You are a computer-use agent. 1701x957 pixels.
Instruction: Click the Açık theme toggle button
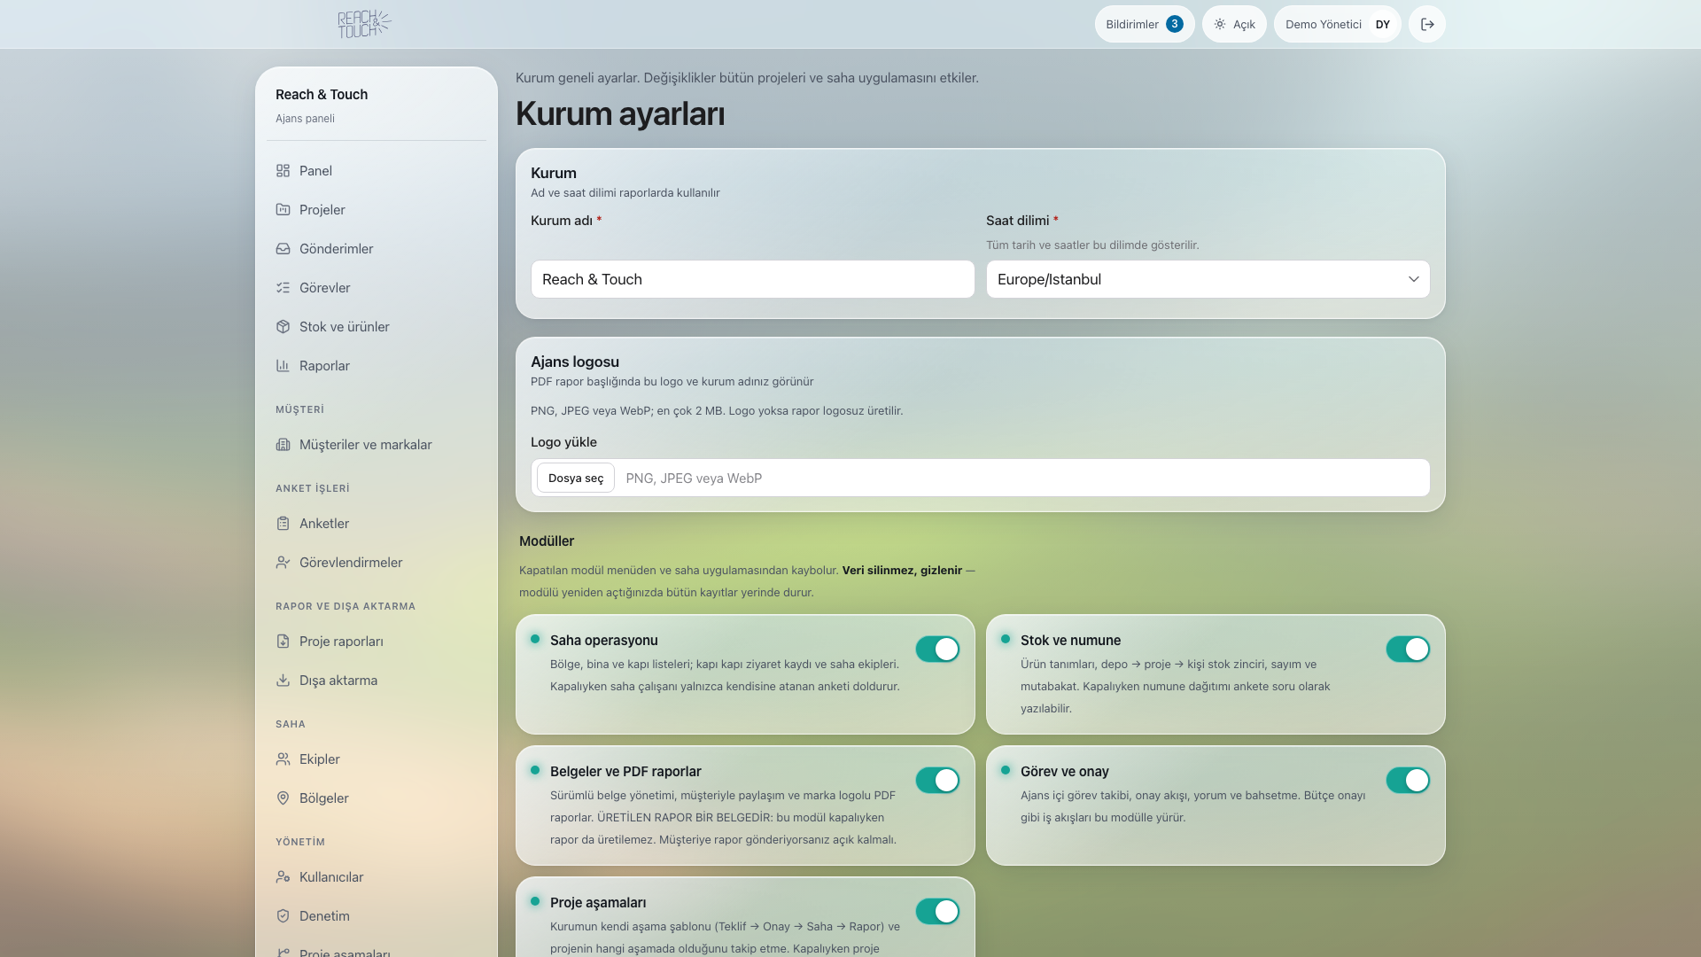[x=1234, y=24]
